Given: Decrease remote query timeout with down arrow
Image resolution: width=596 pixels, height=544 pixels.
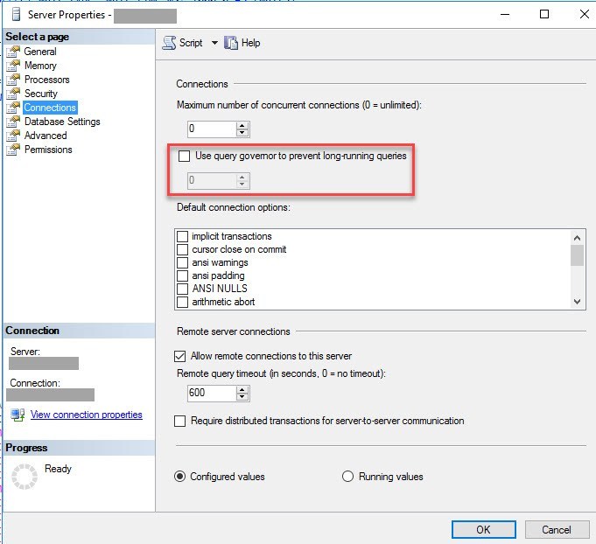Looking at the screenshot, I should click(242, 398).
